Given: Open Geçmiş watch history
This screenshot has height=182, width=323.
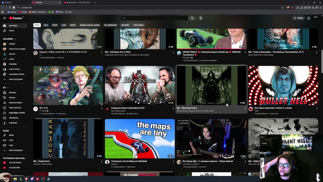Looking at the screenshot, I should coord(15,98).
